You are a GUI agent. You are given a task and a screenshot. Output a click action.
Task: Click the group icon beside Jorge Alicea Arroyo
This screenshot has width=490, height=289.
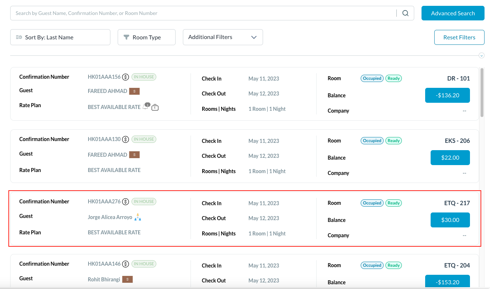pos(137,217)
